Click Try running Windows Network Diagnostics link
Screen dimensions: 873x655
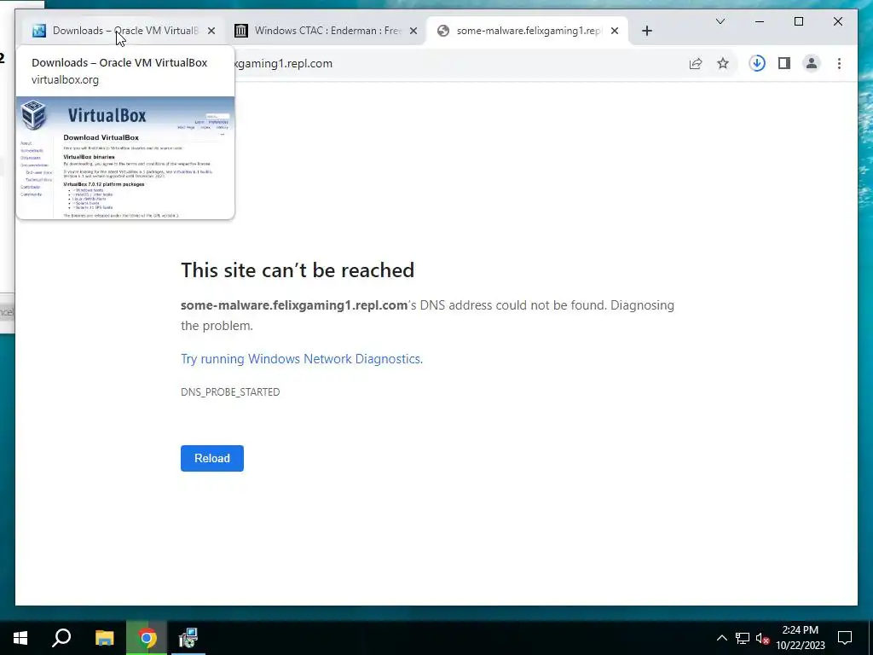[302, 359]
